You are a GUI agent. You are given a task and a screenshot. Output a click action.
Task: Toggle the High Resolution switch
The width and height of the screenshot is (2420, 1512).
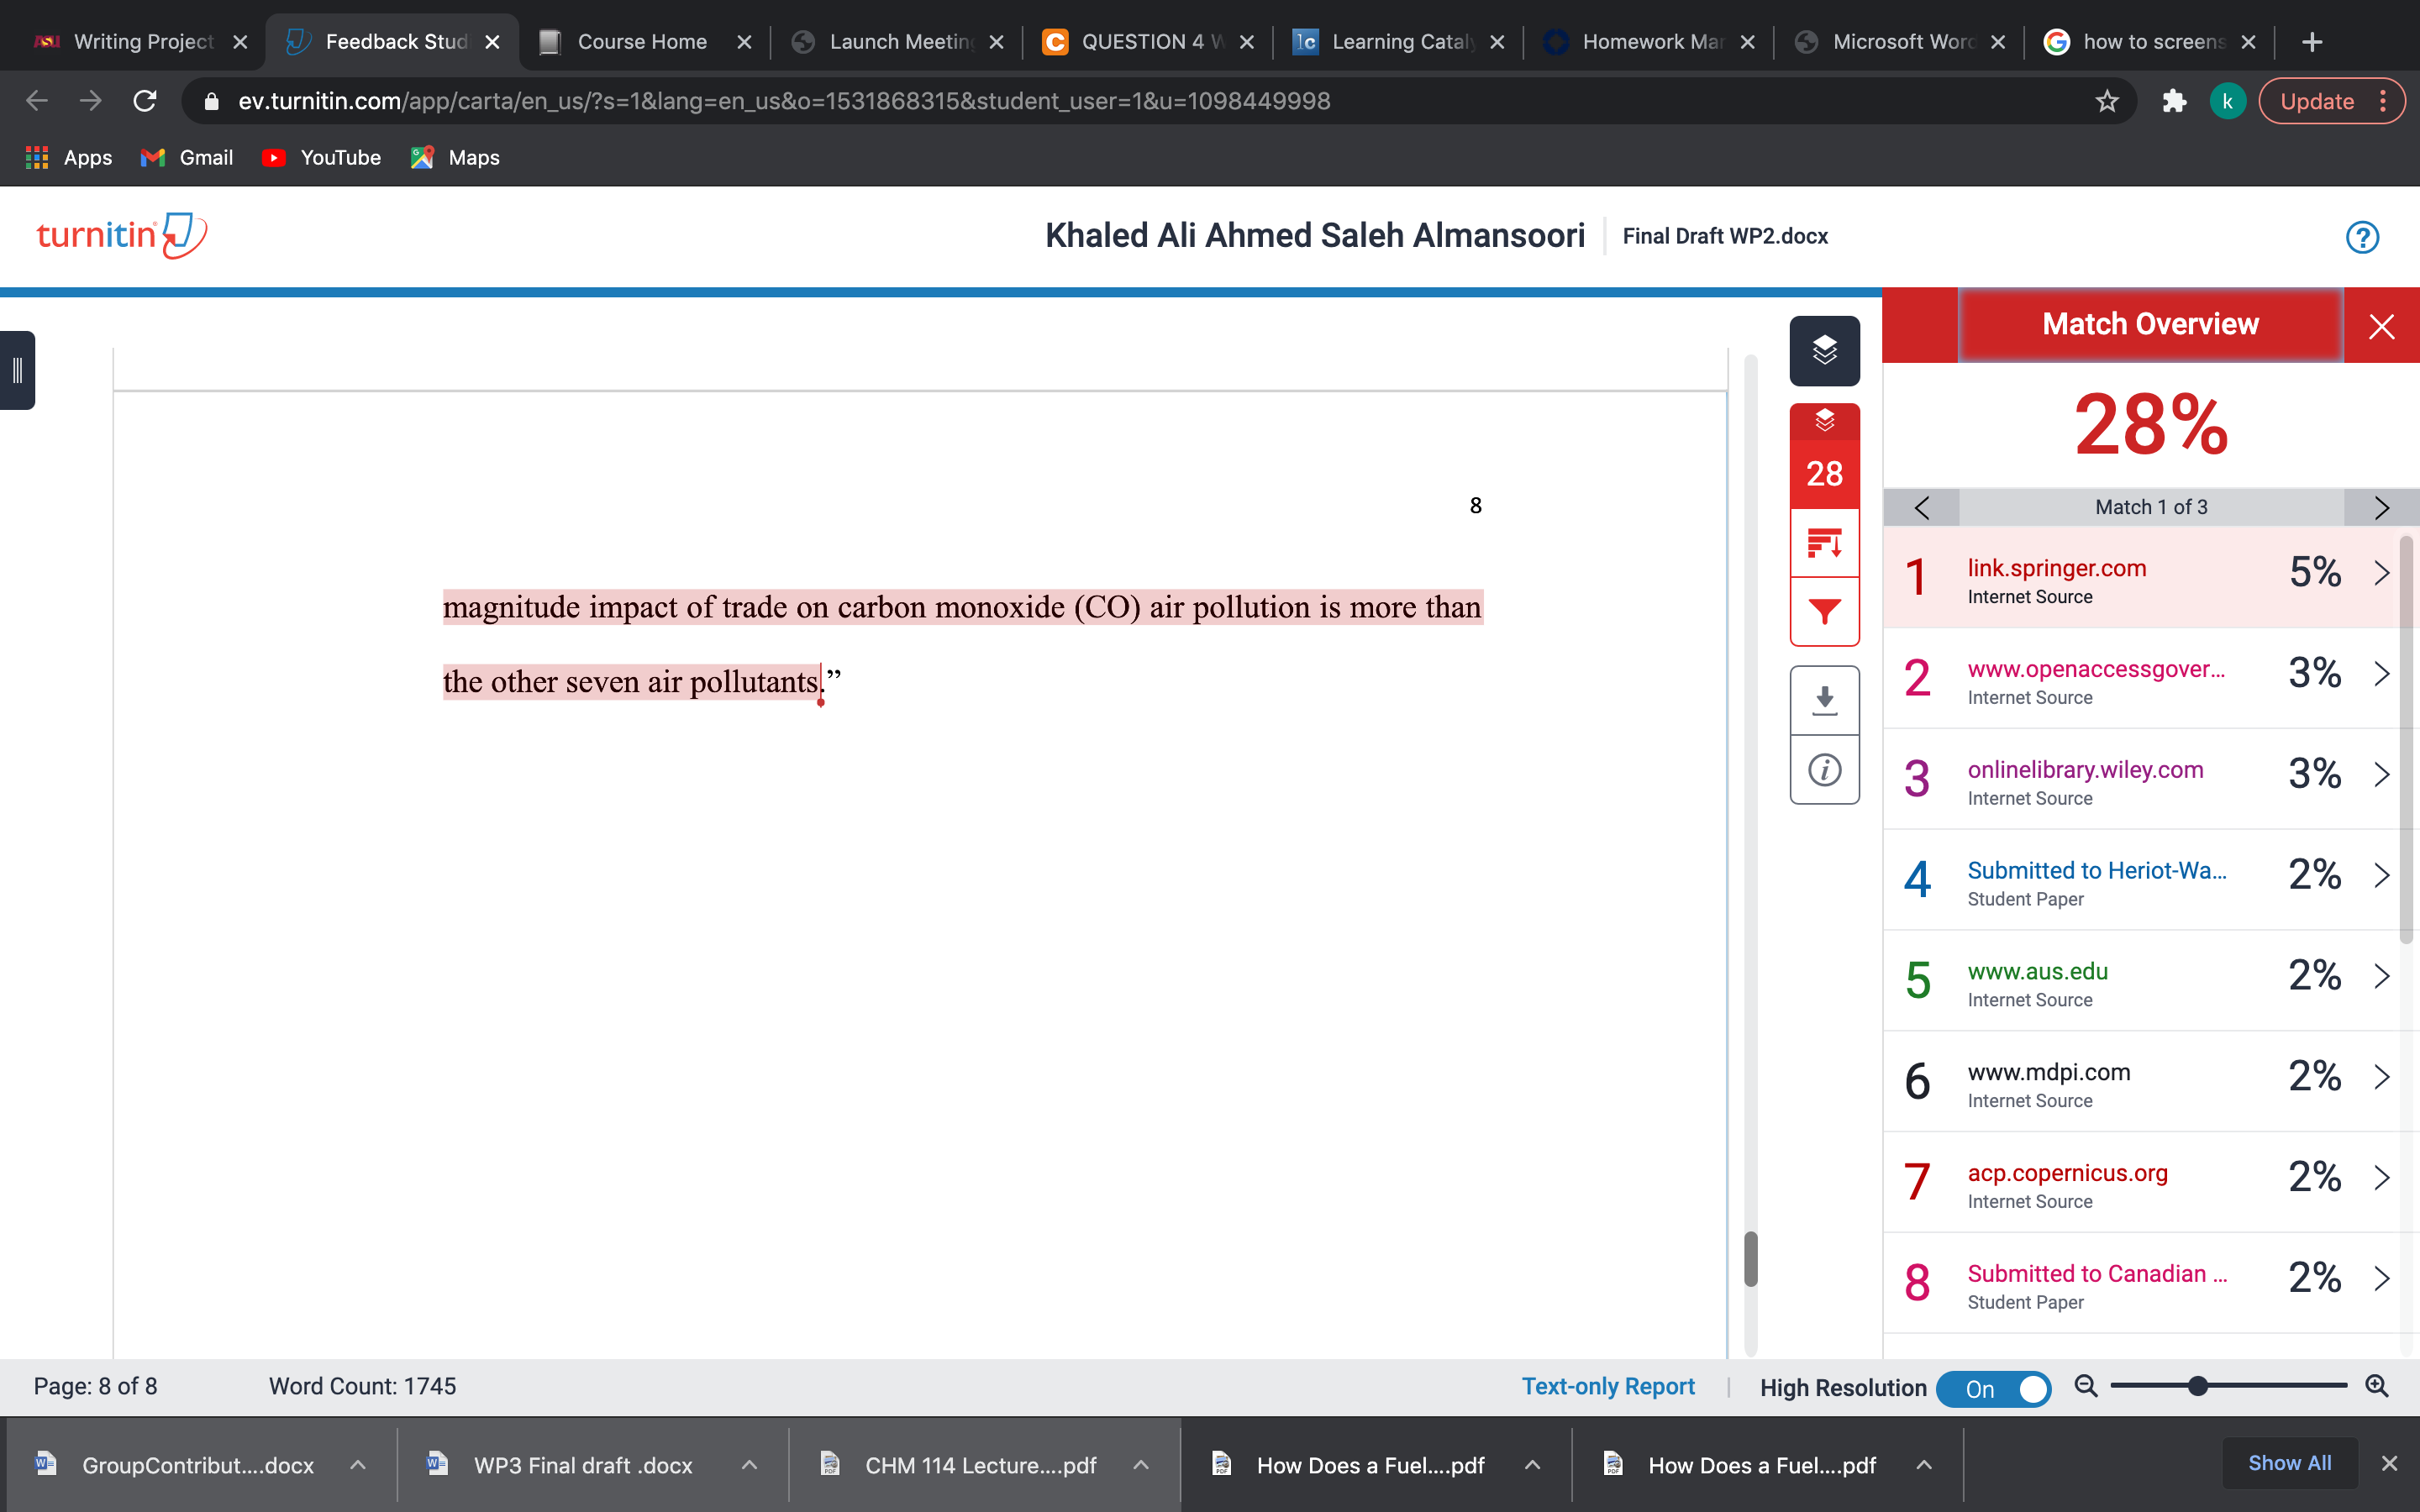tap(1993, 1388)
